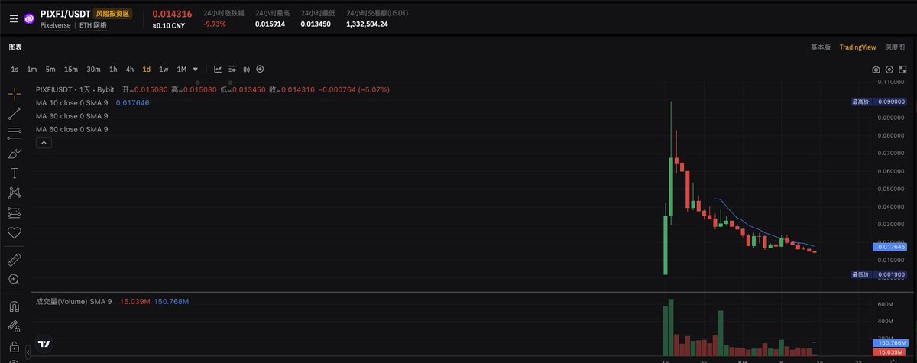Select the brush drawing tool
The width and height of the screenshot is (917, 363).
pos(14,154)
